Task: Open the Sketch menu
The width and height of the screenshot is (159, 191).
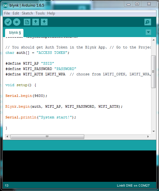Action: [27, 13]
